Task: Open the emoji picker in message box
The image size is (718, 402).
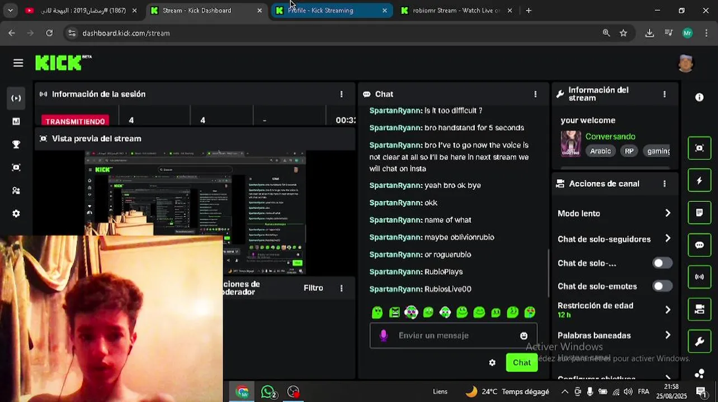Action: tap(523, 336)
